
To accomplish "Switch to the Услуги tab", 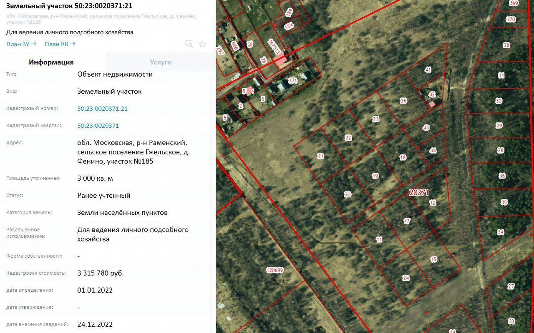I will pyautogui.click(x=161, y=62).
